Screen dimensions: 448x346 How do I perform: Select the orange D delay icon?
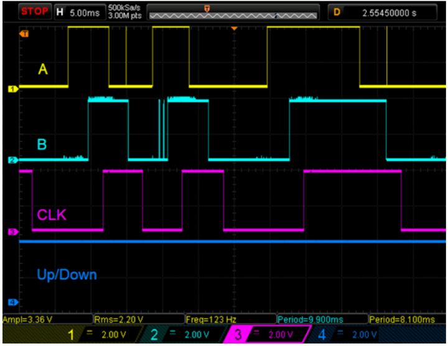337,11
